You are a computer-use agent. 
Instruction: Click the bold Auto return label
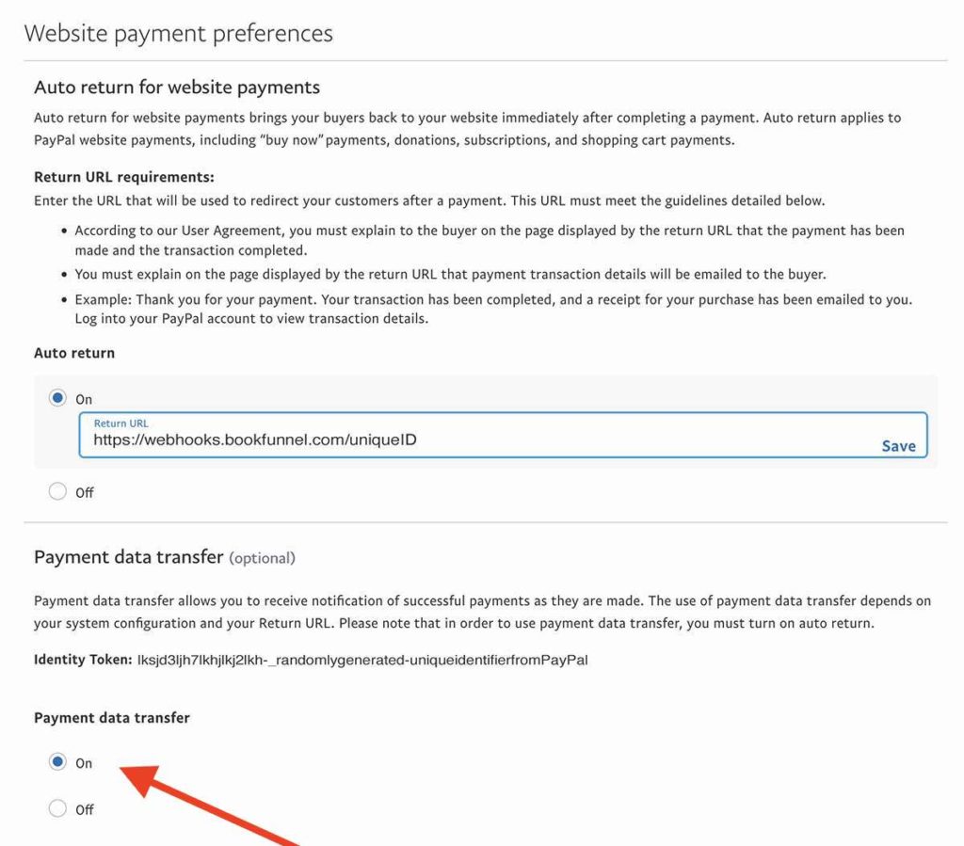[73, 353]
